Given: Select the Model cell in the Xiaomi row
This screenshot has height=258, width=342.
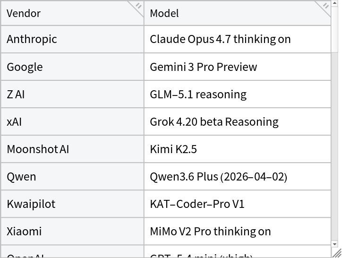Looking at the screenshot, I should [237, 231].
